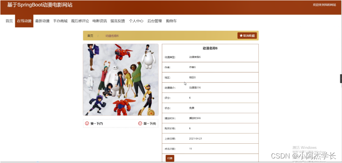Click the 状态: label

[168, 108]
